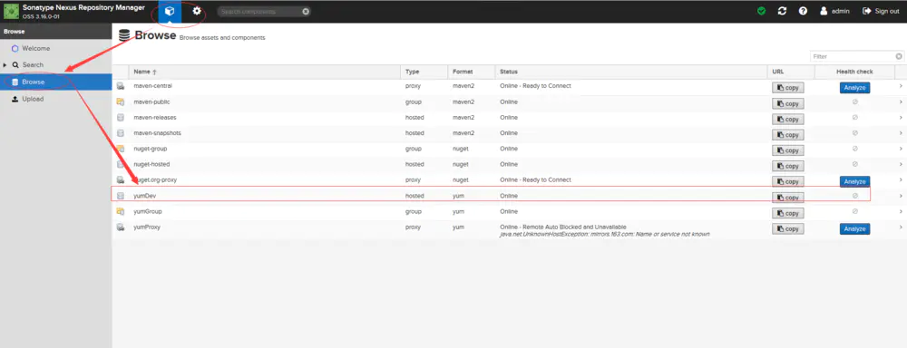Copy URL of yumProxy
This screenshot has width=907, height=348.
tap(788, 229)
